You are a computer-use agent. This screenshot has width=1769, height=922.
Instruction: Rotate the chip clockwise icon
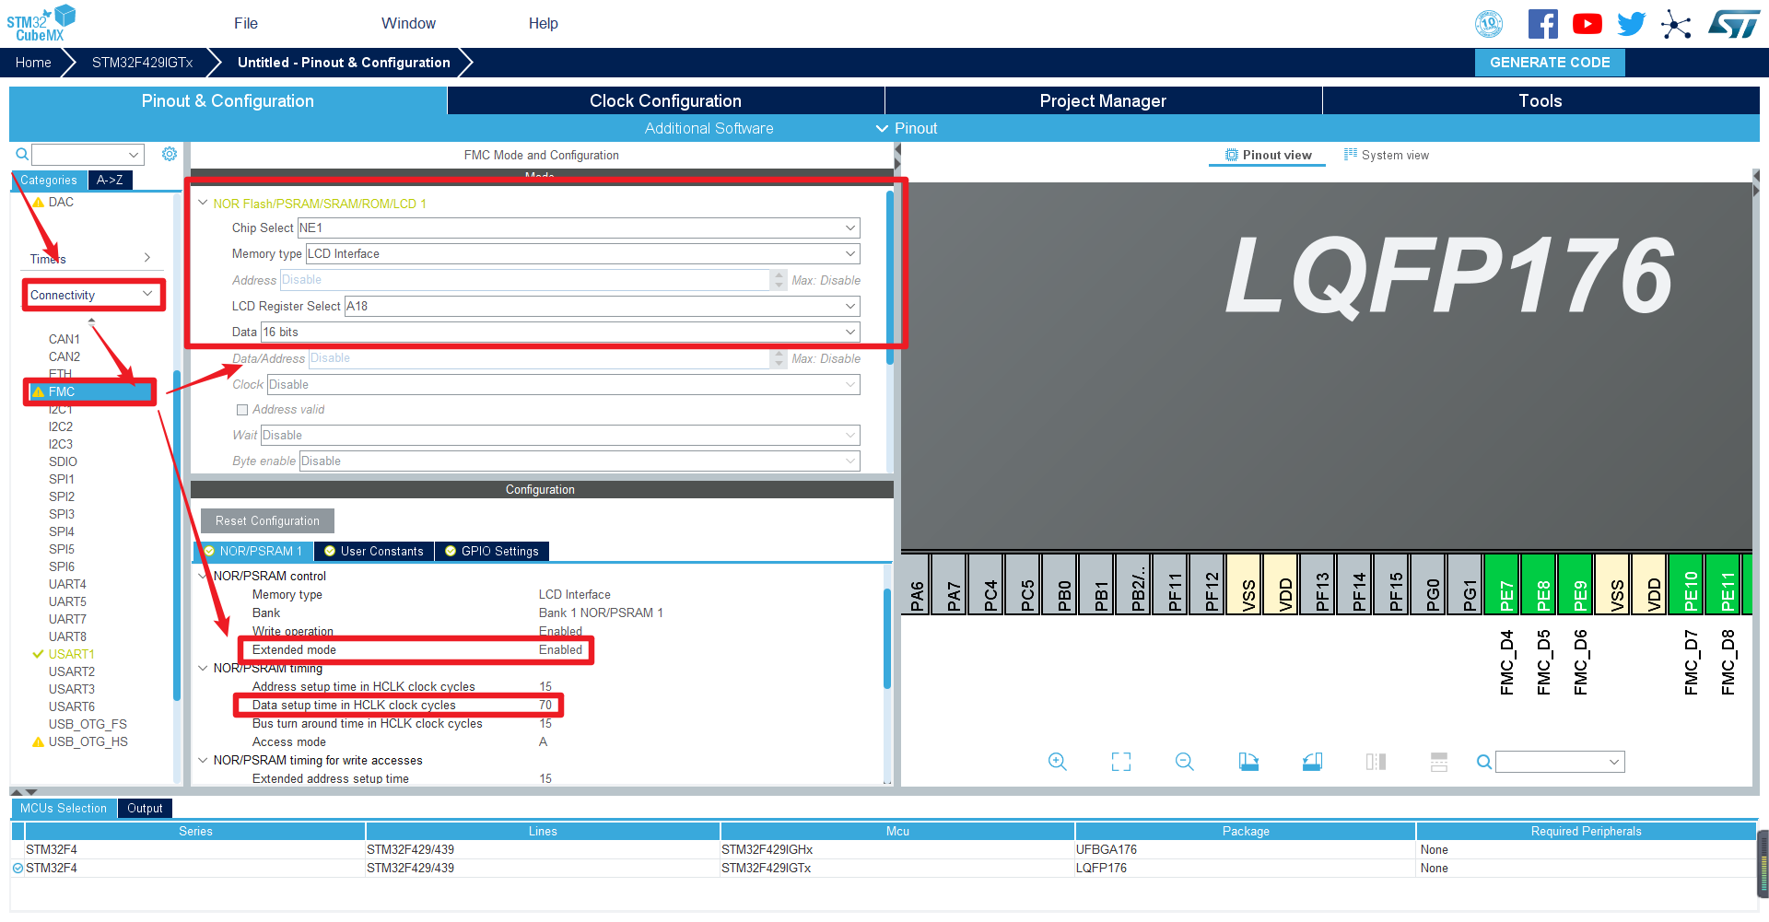click(1248, 762)
